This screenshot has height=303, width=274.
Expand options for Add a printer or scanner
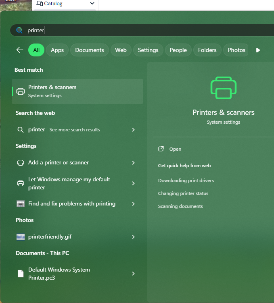(133, 163)
